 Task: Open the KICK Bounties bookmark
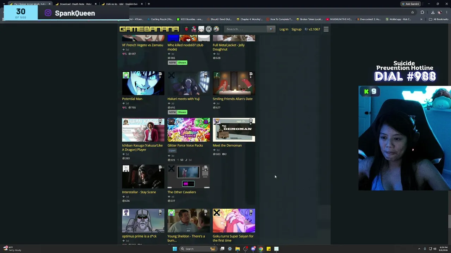(x=190, y=19)
